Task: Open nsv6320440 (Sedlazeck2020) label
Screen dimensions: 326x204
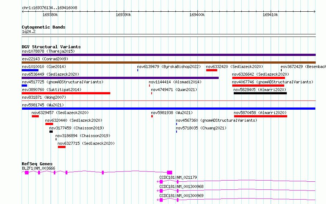Action: [74, 120]
